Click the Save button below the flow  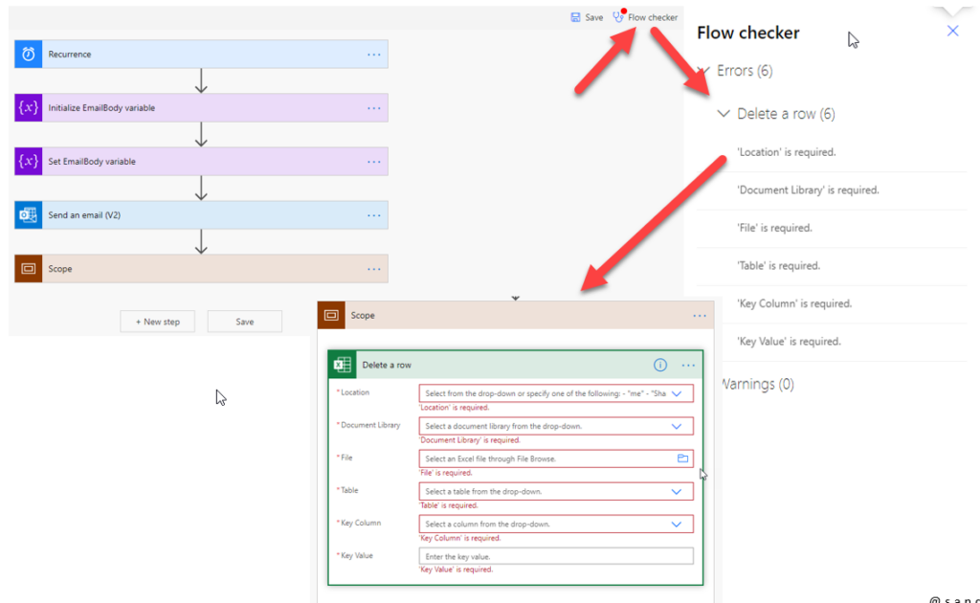pos(244,322)
